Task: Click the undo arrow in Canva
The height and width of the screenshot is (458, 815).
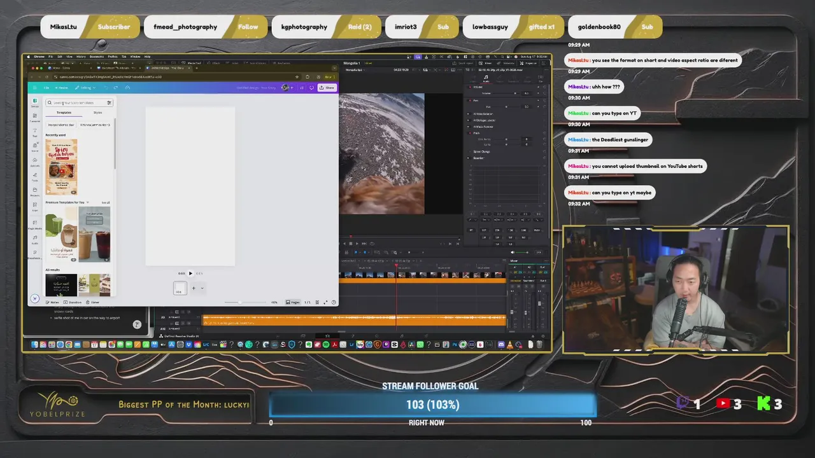Action: pyautogui.click(x=106, y=88)
